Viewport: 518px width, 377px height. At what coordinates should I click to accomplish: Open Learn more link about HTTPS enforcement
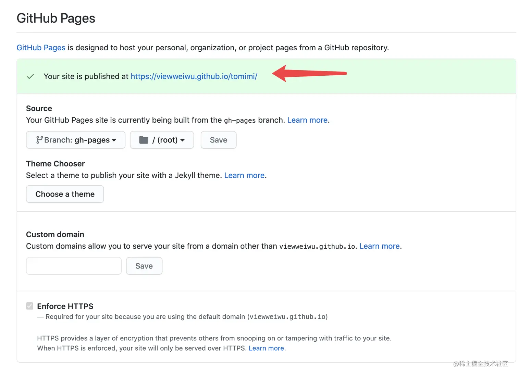pyautogui.click(x=267, y=348)
